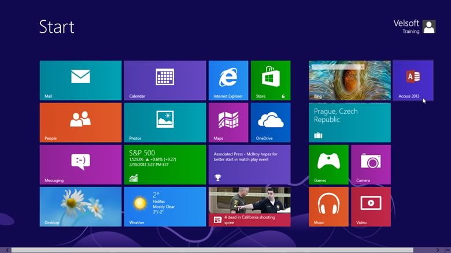Image resolution: width=451 pixels, height=253 pixels.
Task: Open the Maps tile
Action: tap(228, 122)
